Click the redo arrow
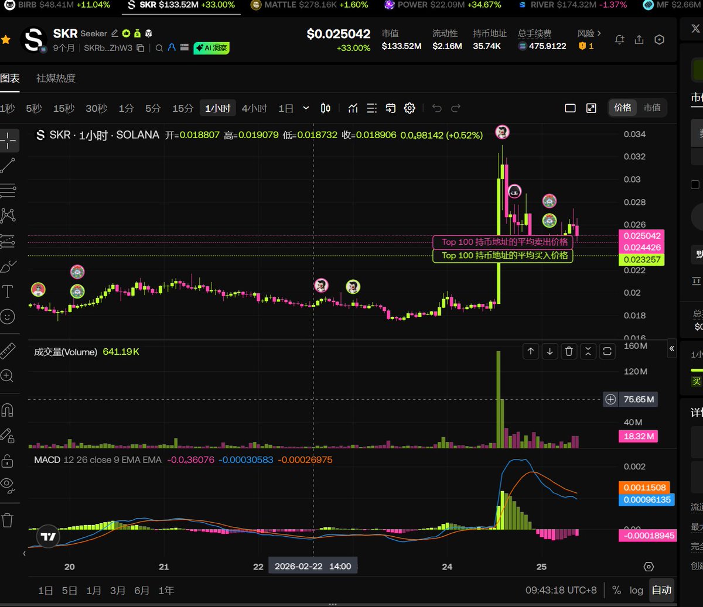 point(456,108)
